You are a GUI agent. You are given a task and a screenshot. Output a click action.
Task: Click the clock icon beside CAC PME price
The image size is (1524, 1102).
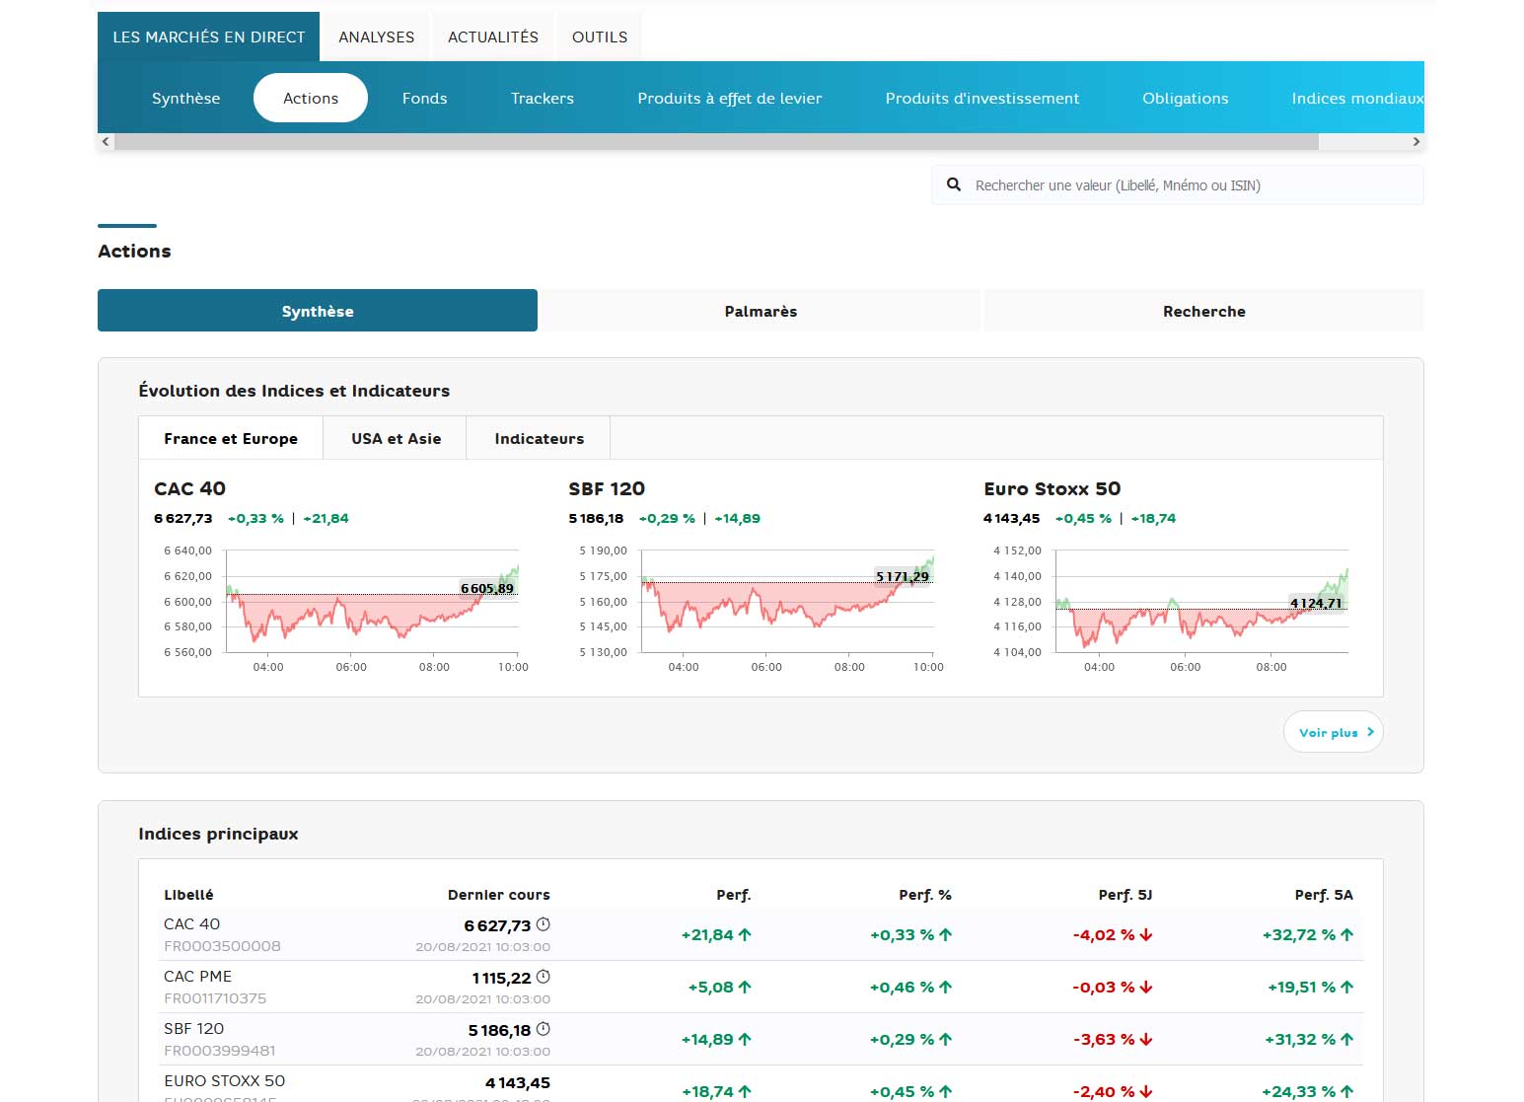(543, 977)
